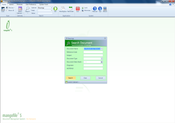Click the ribbon Value input field
This screenshot has height=123, width=175.
[45, 13]
